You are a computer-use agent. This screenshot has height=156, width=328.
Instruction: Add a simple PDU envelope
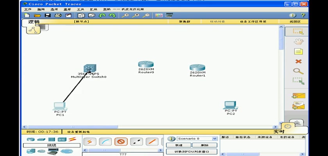(298, 96)
